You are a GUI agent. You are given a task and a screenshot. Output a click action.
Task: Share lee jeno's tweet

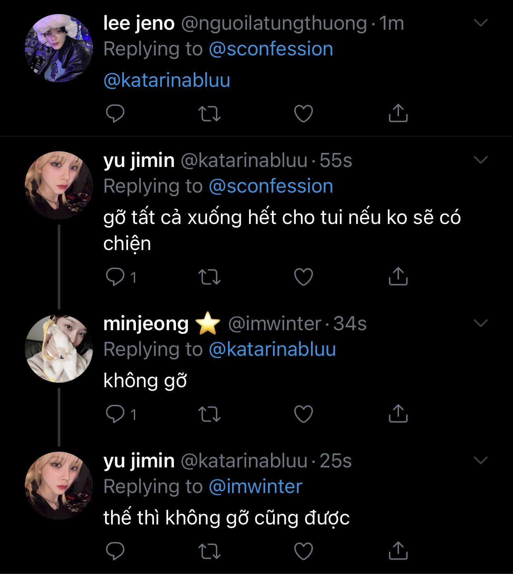(x=398, y=113)
